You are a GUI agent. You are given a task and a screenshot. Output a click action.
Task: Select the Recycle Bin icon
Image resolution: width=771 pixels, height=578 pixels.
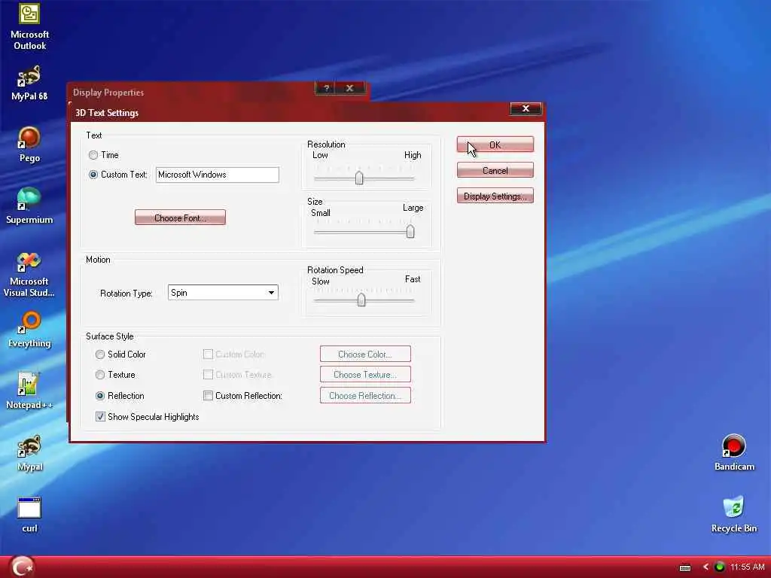point(734,515)
